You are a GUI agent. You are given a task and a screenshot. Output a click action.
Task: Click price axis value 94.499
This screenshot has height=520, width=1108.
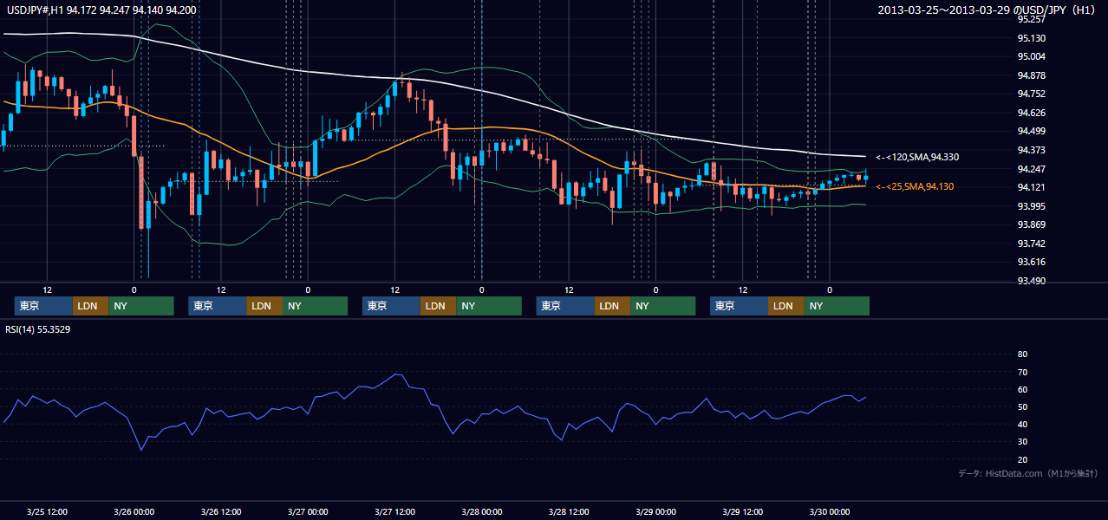(x=1031, y=131)
